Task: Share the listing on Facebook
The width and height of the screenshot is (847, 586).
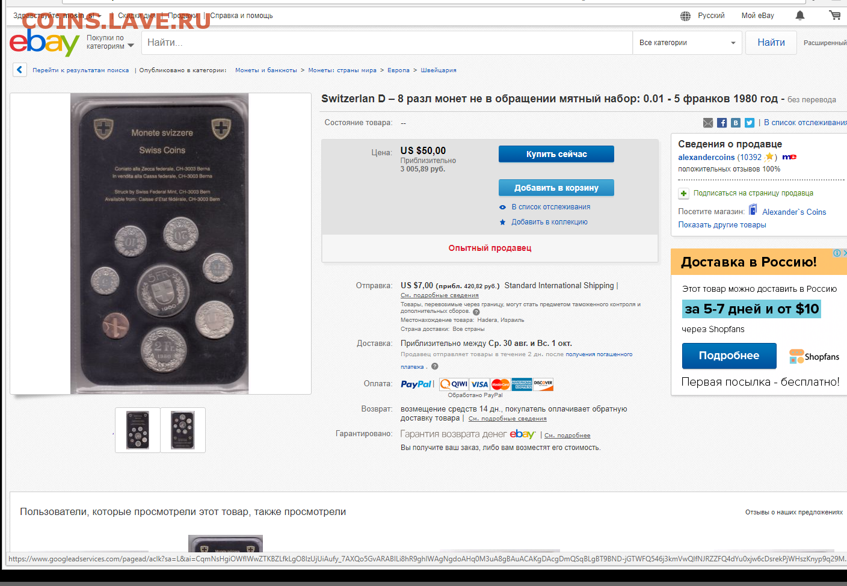Action: tap(722, 123)
